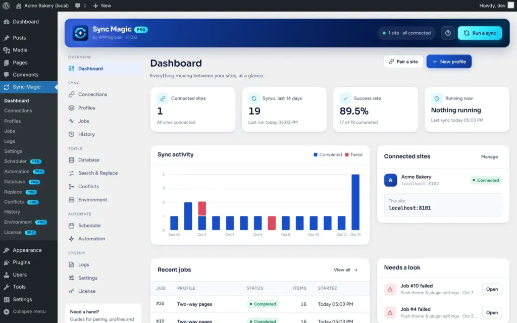
Task: Click Manage in Connected sites panel
Action: 489,157
